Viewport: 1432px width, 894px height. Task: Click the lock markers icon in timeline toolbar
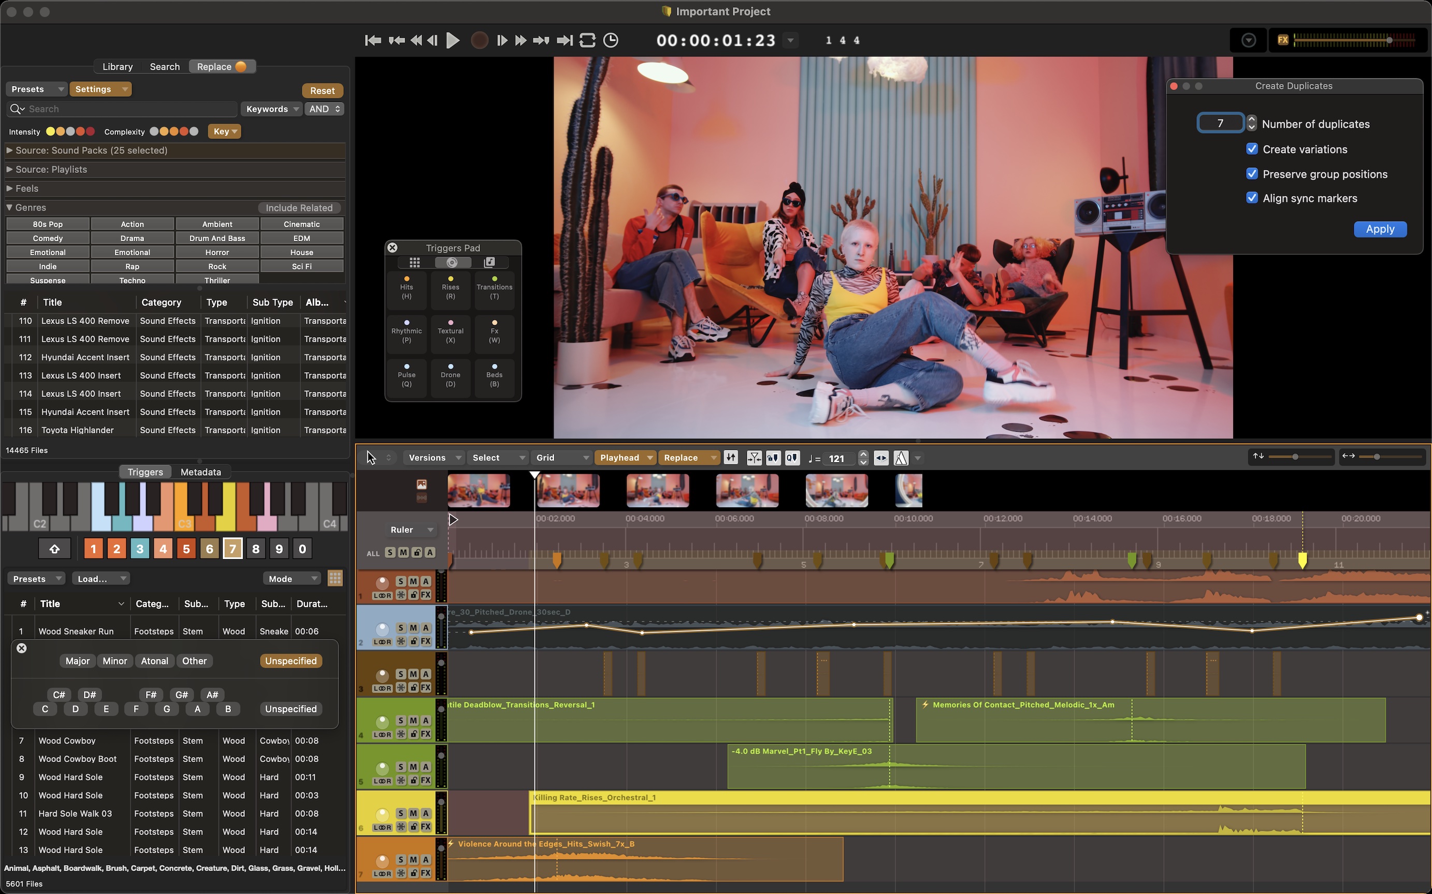point(773,458)
